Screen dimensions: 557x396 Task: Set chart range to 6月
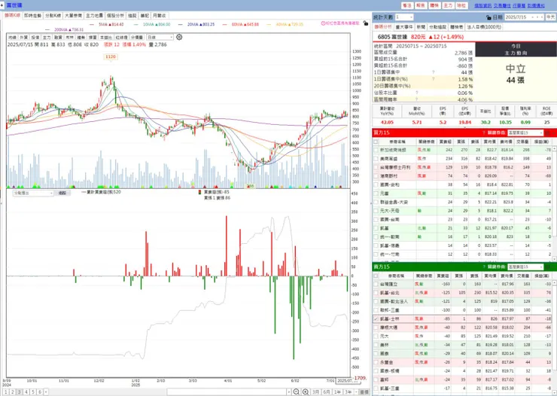(x=327, y=391)
